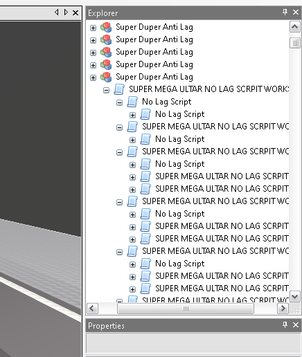Click the script icon of the expanded No Lag Script
Image resolution: width=302 pixels, height=357 pixels.
[x=132, y=102]
